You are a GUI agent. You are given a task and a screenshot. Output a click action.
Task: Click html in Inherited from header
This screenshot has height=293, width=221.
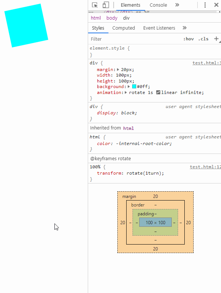point(128,128)
